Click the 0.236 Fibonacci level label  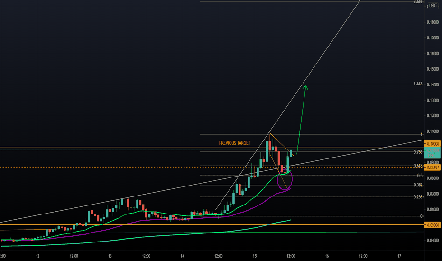tap(418, 197)
